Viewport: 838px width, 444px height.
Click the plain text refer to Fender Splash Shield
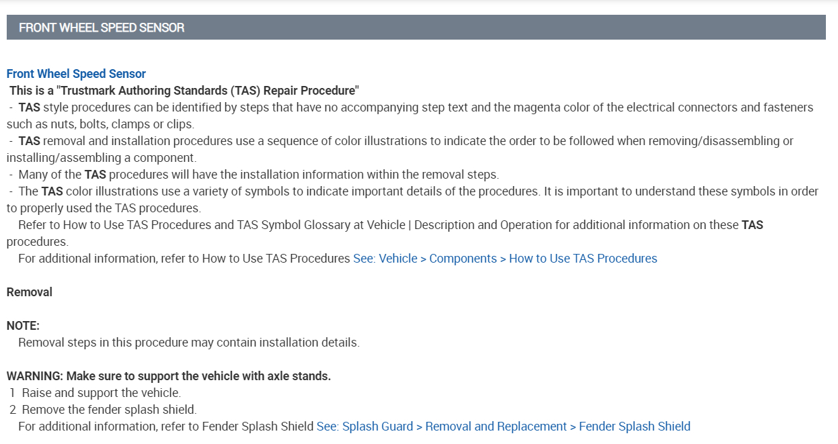coord(166,427)
